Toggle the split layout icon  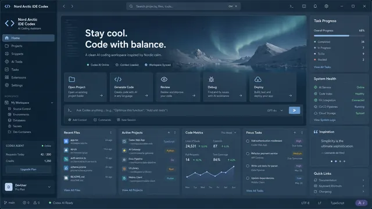(x=304, y=6)
